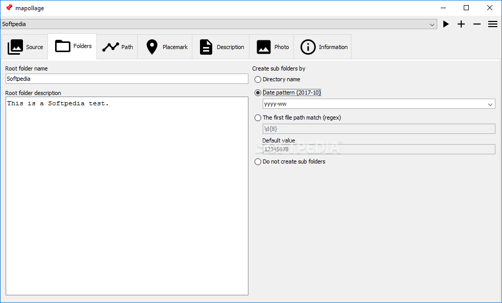Screen dimensions: 502x303
Task: Click the regex pattern field
Action: pyautogui.click(x=379, y=129)
